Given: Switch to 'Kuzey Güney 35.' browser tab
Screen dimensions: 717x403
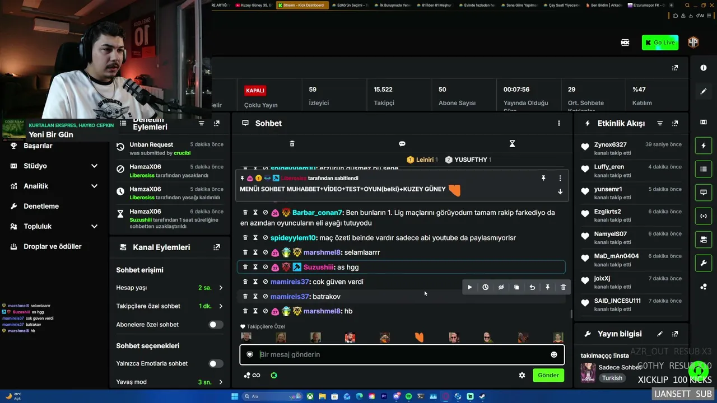Looking at the screenshot, I should tap(254, 5).
